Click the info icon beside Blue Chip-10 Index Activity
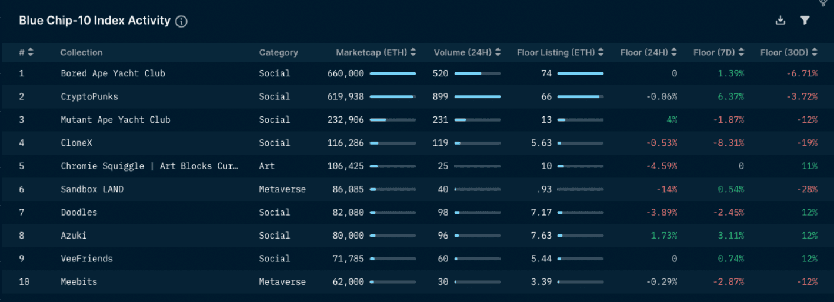The image size is (834, 302). click(x=182, y=22)
